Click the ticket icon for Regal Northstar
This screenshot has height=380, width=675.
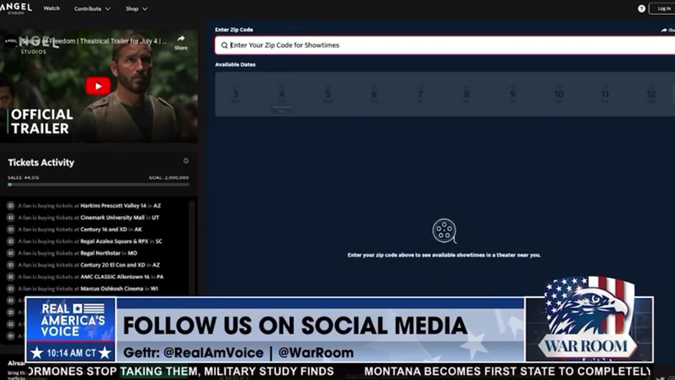[x=11, y=253]
